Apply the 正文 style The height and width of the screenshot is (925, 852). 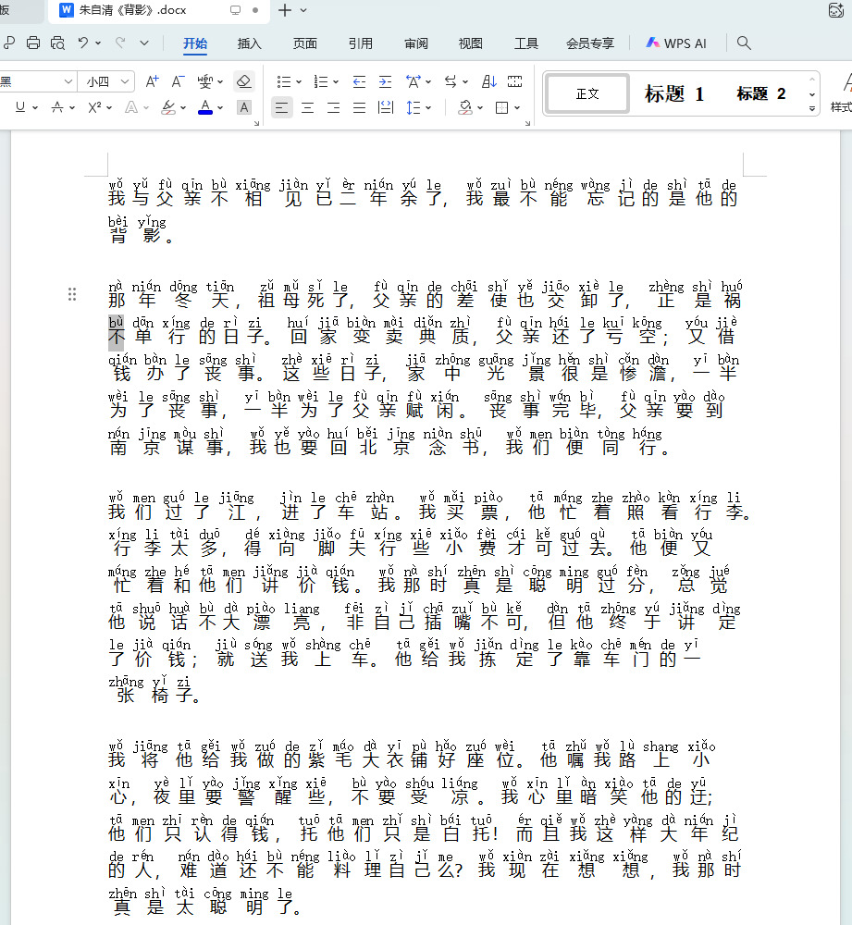587,93
